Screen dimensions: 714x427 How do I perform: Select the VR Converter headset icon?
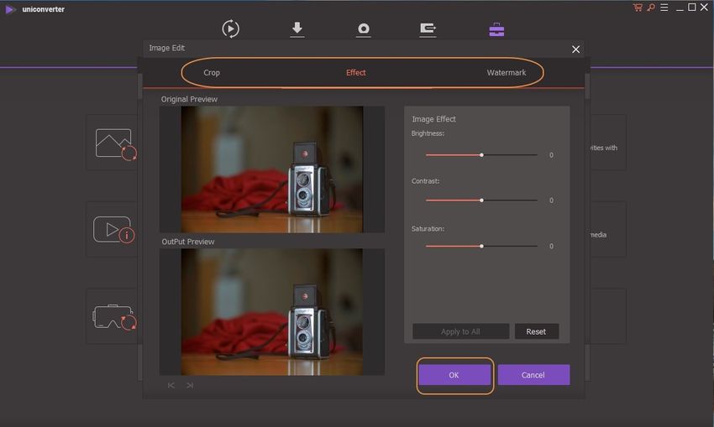115,315
